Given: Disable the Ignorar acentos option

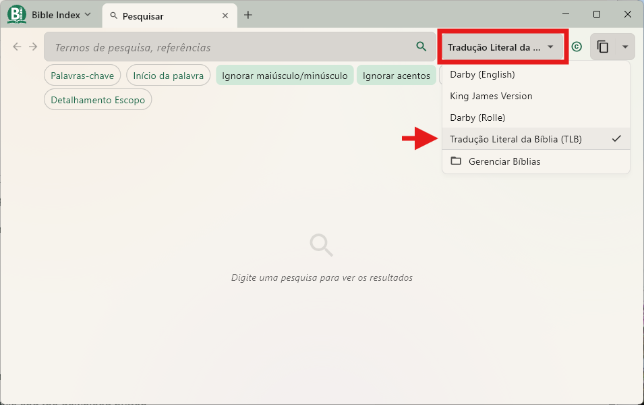Looking at the screenshot, I should [397, 76].
